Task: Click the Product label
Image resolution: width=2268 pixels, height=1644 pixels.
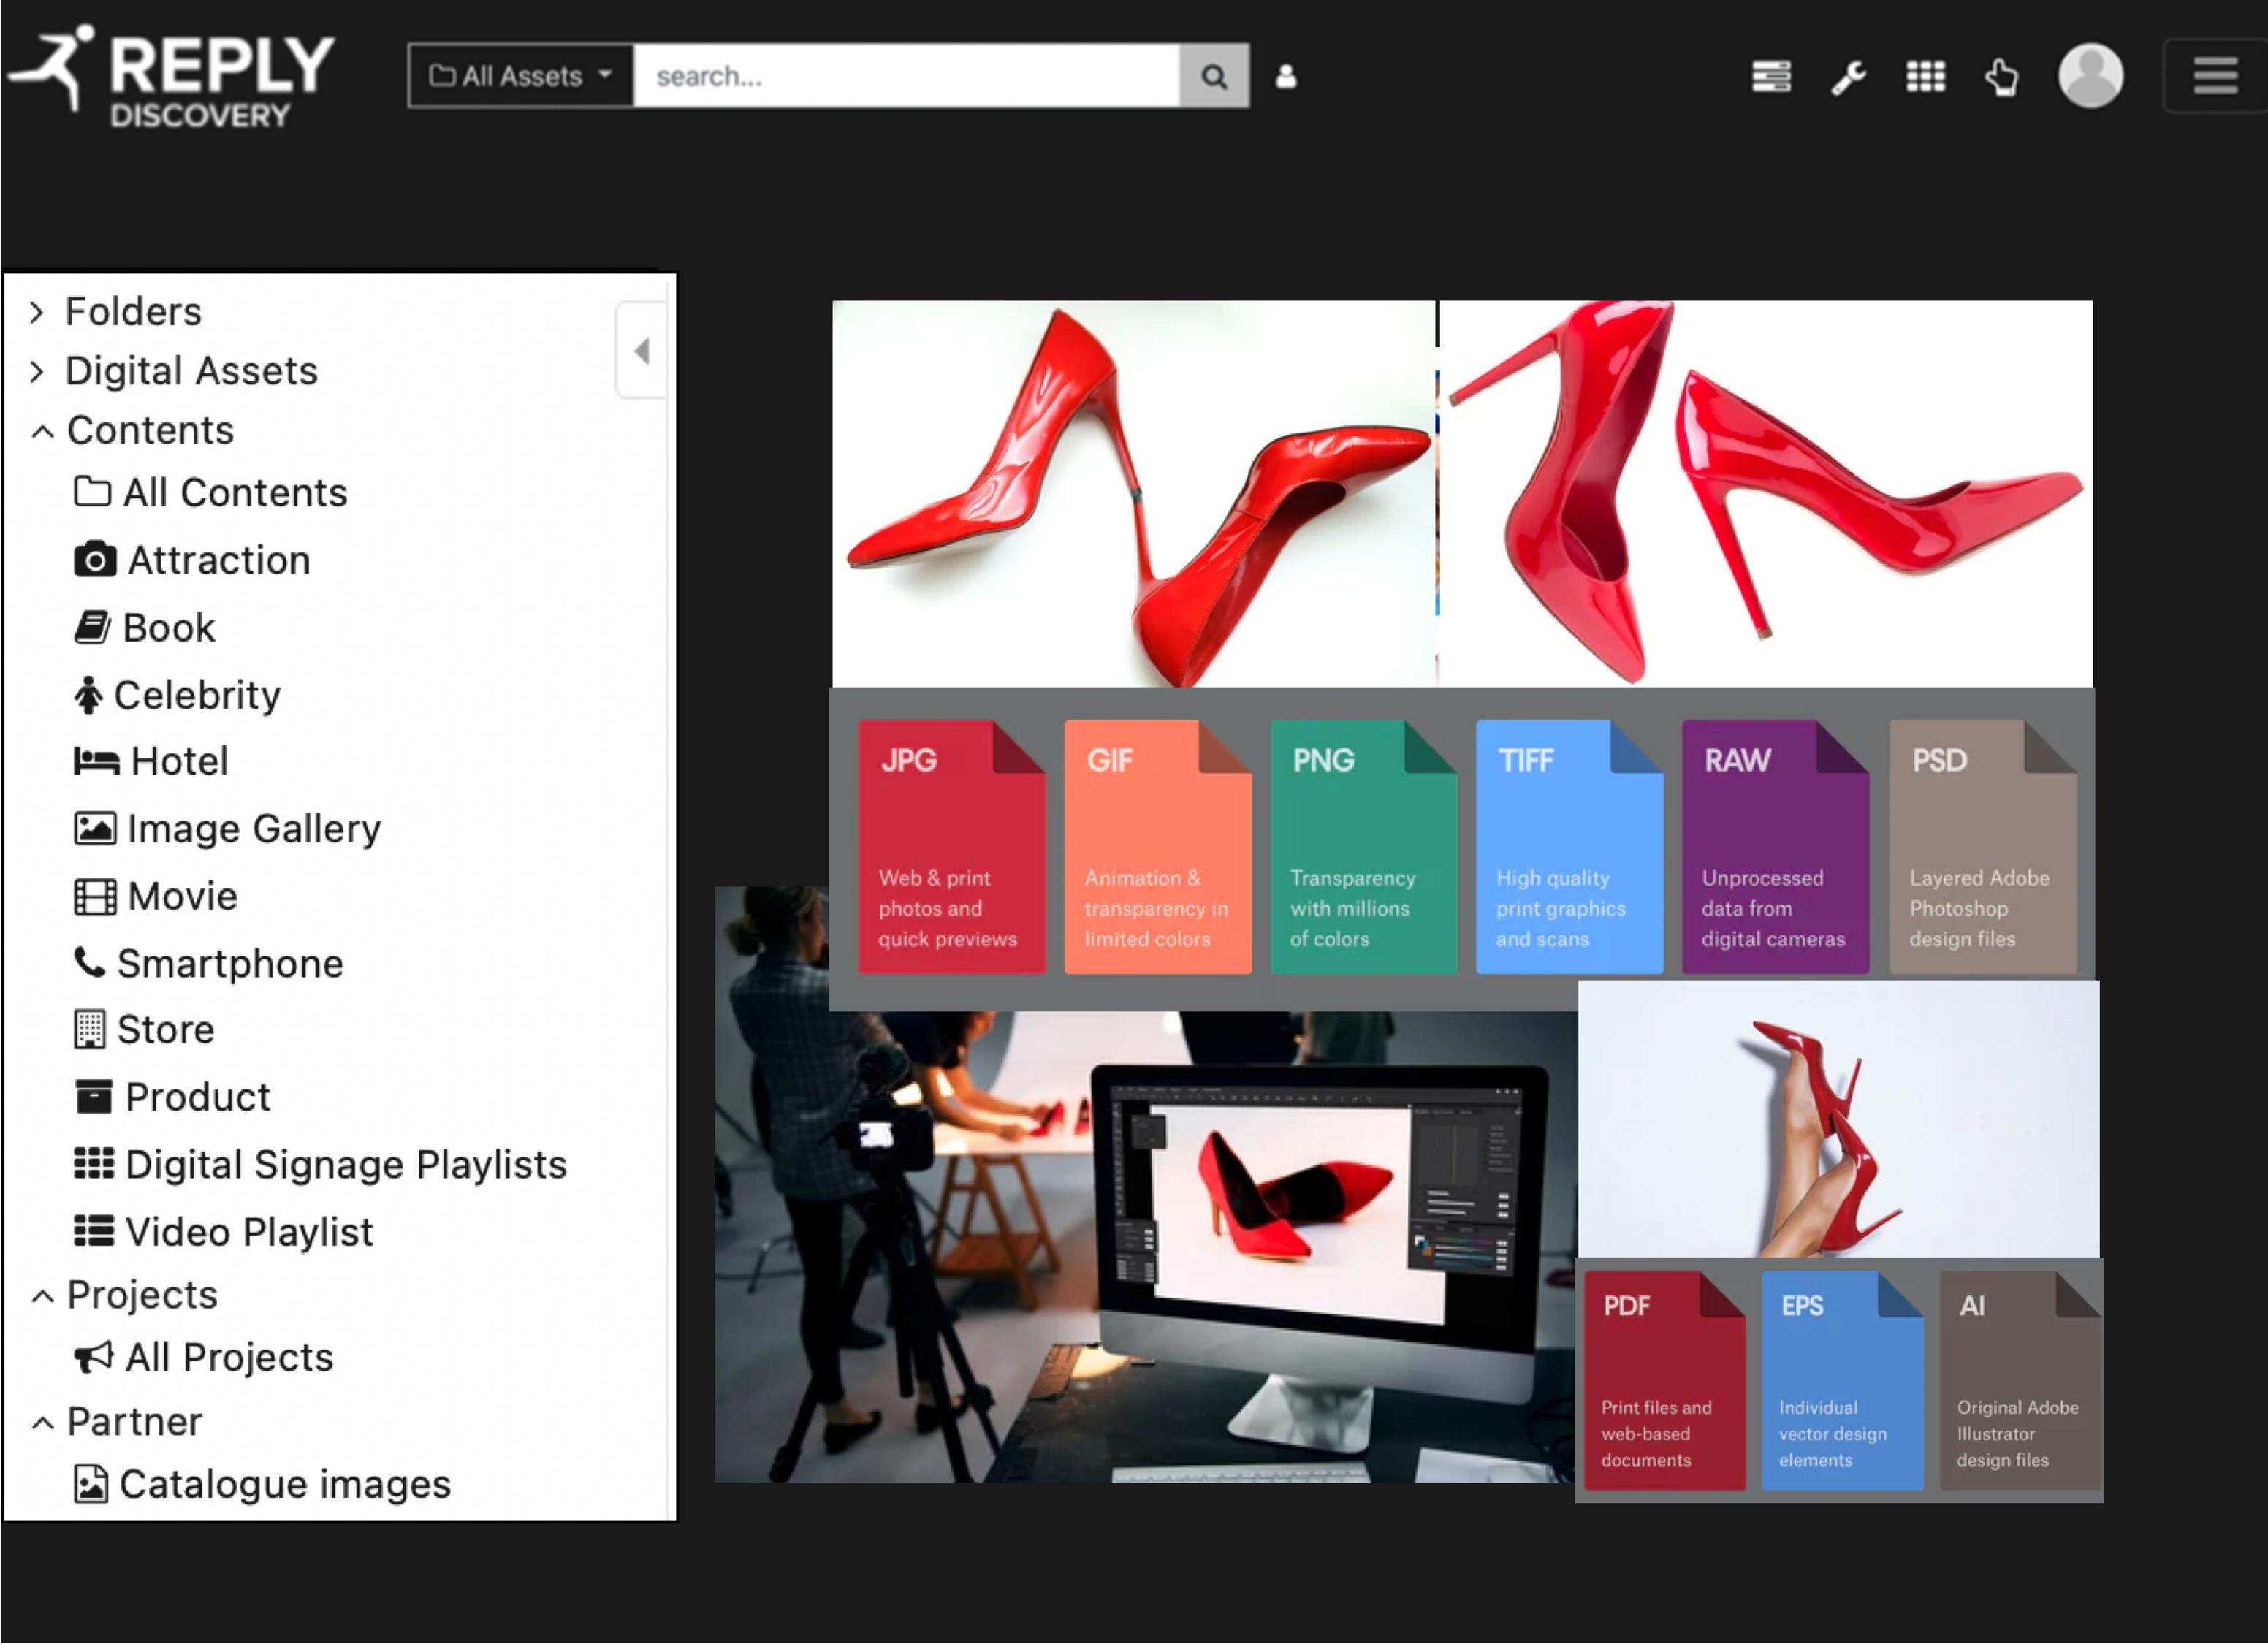Action: pyautogui.click(x=197, y=1098)
